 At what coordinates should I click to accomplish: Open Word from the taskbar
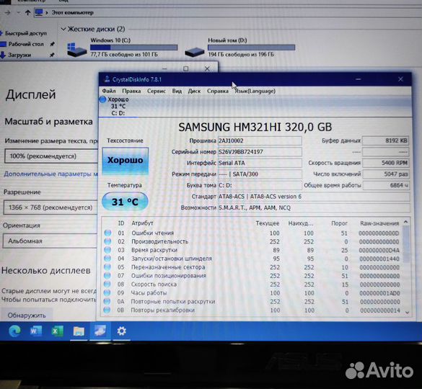[x=36, y=331]
